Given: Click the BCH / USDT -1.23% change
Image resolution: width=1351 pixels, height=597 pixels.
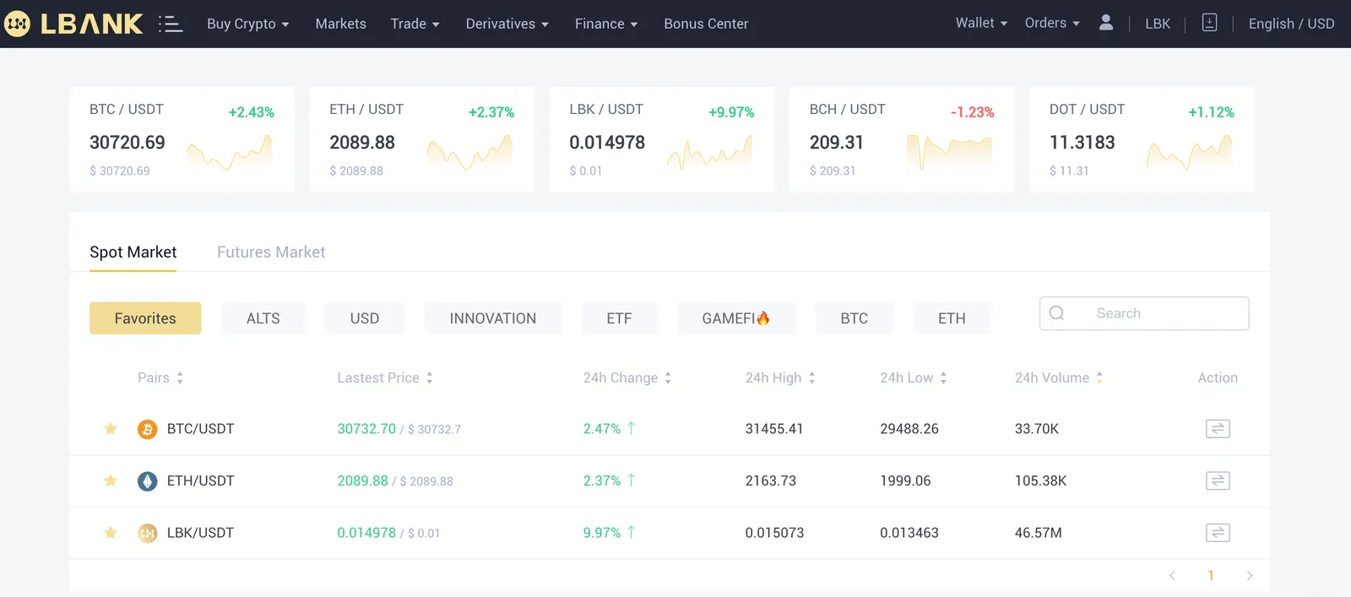Looking at the screenshot, I should coord(973,112).
